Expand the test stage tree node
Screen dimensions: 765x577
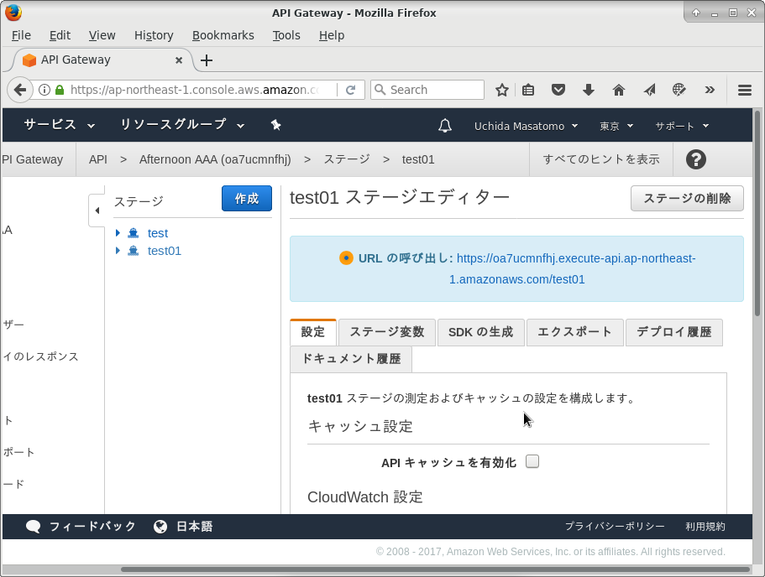(118, 233)
